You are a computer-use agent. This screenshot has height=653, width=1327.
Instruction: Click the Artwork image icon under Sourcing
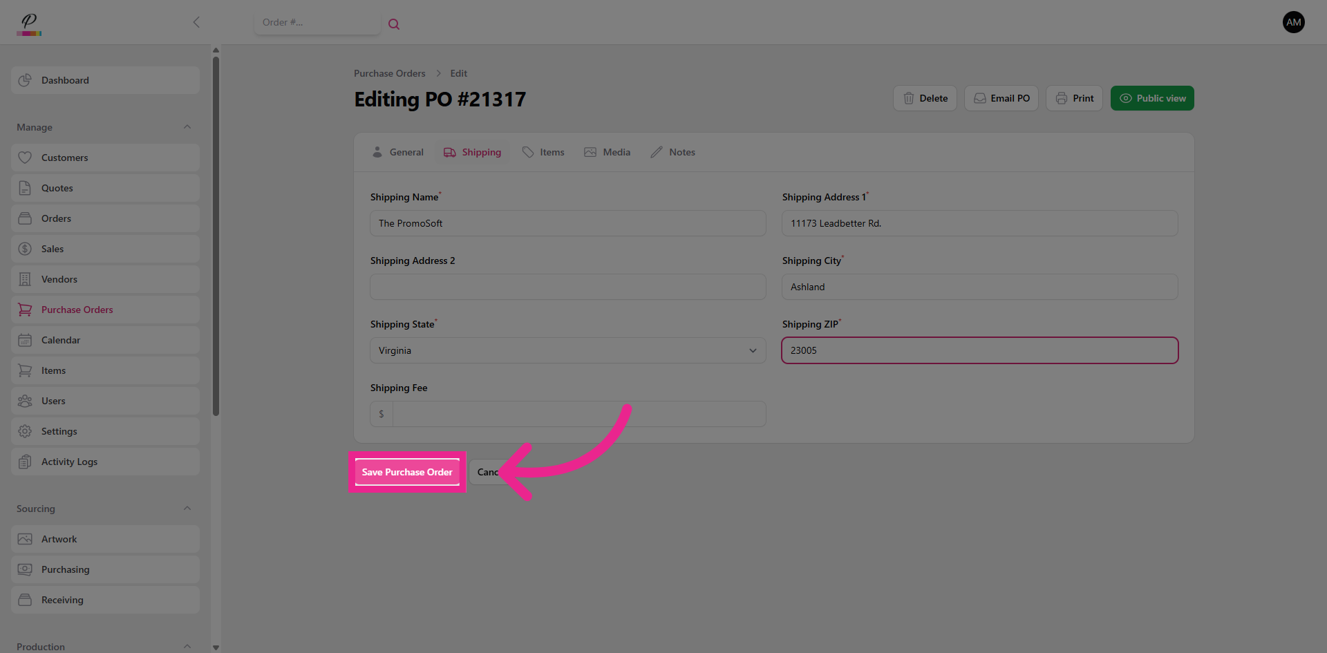tap(25, 539)
